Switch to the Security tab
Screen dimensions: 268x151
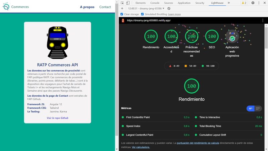tap(200, 3)
